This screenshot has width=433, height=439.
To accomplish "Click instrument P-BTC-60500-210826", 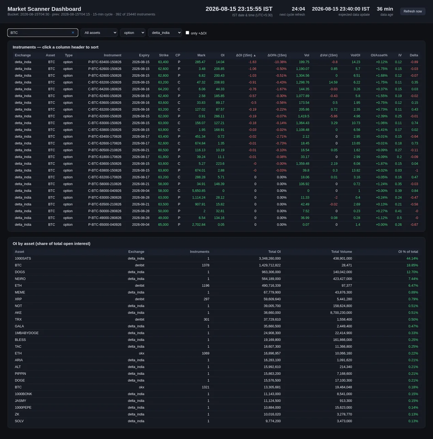I will (x=104, y=150).
